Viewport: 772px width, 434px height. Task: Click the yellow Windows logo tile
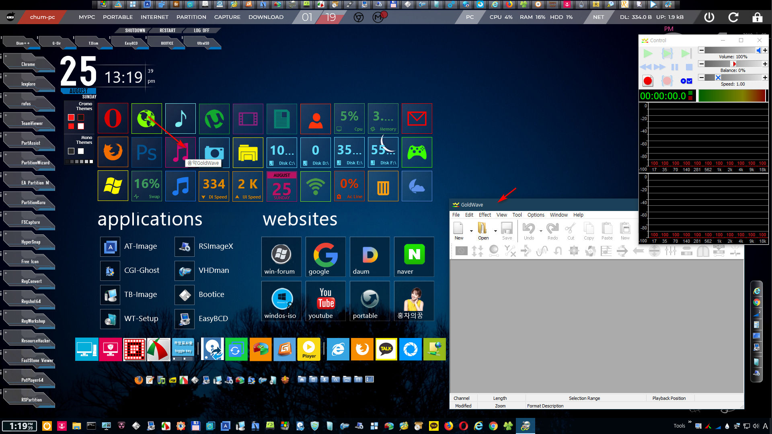pyautogui.click(x=113, y=186)
